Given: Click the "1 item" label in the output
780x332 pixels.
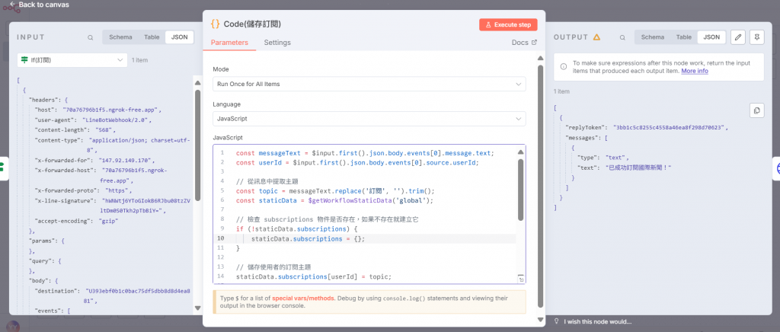Looking at the screenshot, I should (561, 91).
